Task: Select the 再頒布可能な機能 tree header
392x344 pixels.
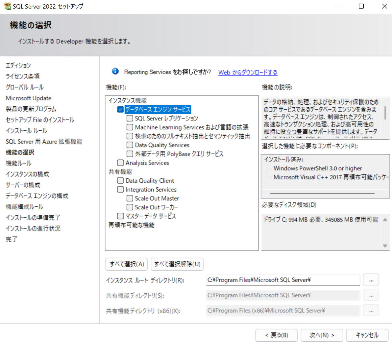Action: pyautogui.click(x=132, y=225)
